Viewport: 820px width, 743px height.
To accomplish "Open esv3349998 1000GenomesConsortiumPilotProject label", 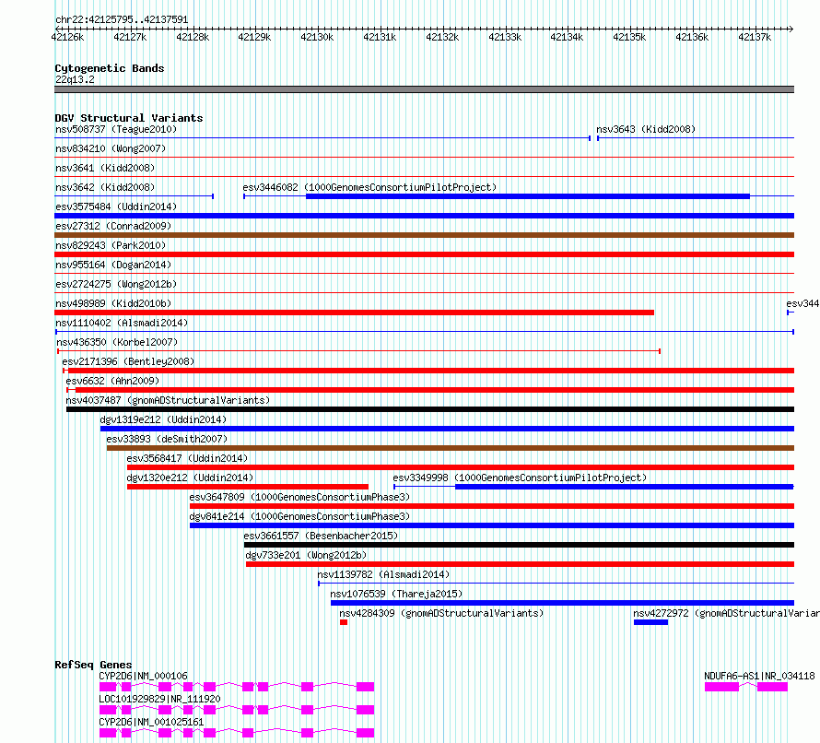I will point(520,478).
